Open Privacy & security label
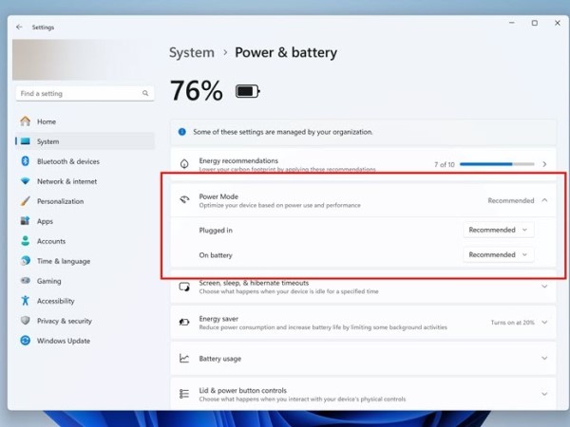Viewport: 570px width, 427px height. click(x=65, y=321)
